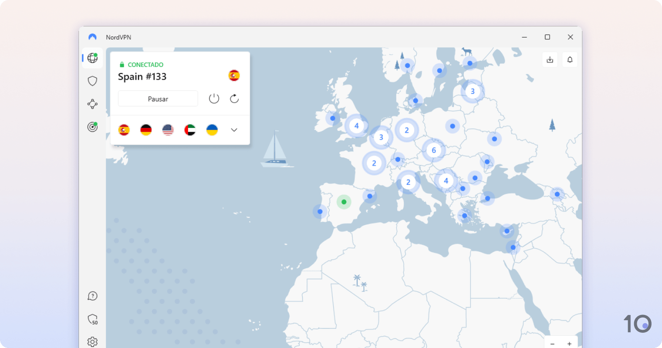Toggle connection to the Spain flag shortcut
The image size is (662, 348).
(x=124, y=130)
